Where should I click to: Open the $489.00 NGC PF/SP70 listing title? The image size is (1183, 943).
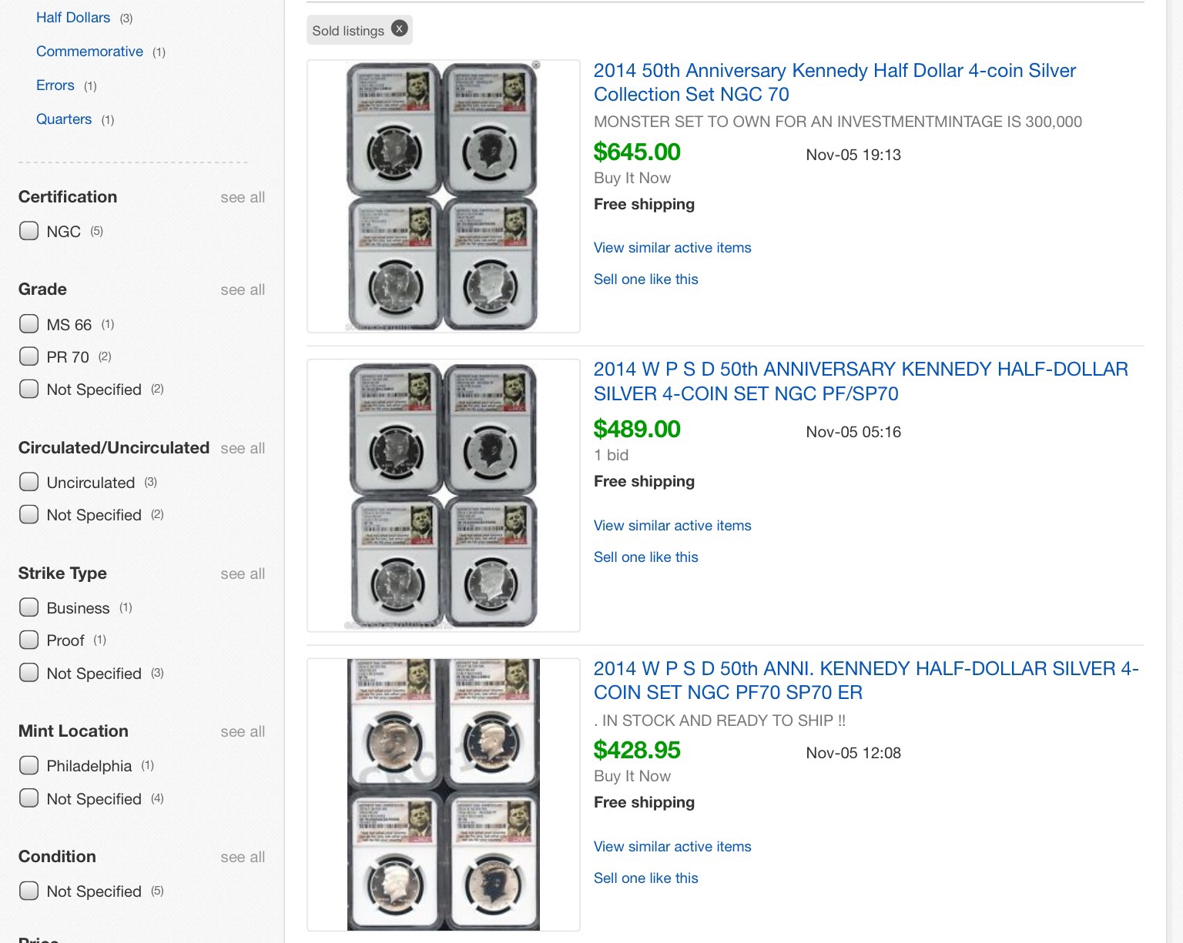click(x=860, y=381)
